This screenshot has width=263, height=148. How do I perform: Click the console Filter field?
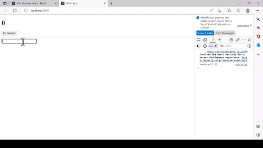click(235, 46)
